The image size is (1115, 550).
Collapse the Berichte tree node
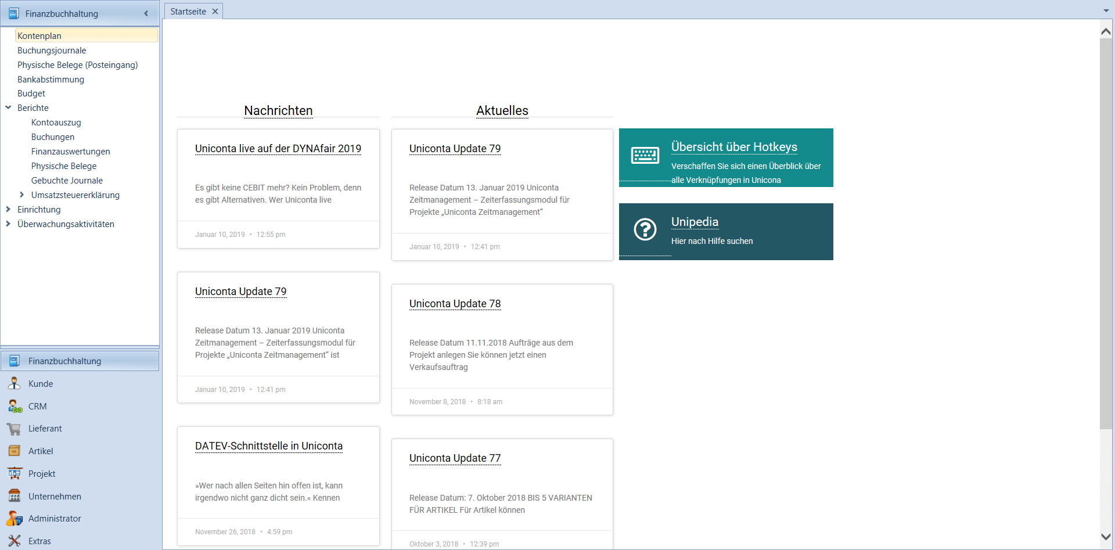click(8, 107)
